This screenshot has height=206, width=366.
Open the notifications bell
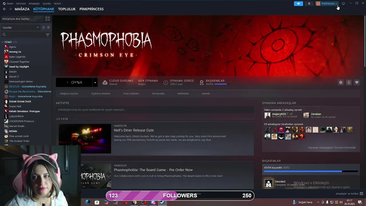[x=309, y=3]
